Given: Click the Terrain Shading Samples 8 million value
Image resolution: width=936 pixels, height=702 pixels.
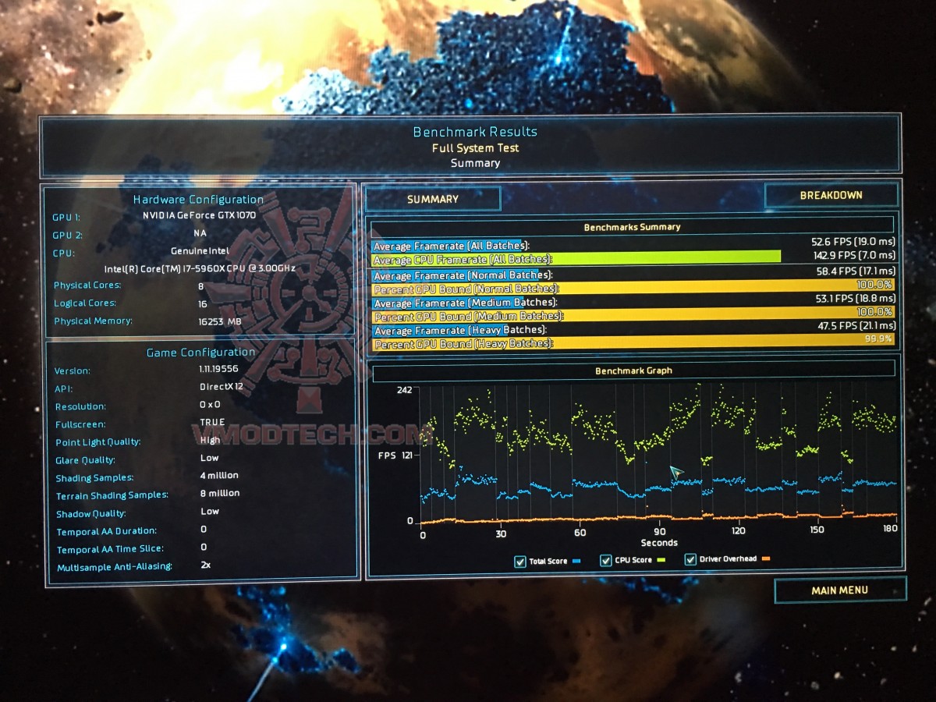Looking at the screenshot, I should [220, 493].
